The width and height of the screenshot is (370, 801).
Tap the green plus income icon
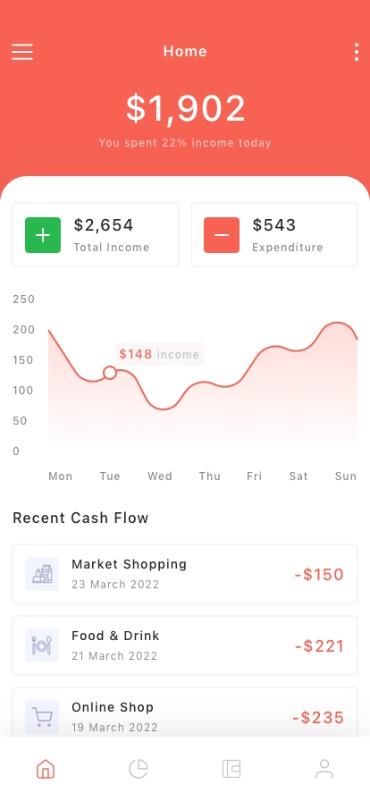[x=43, y=235]
